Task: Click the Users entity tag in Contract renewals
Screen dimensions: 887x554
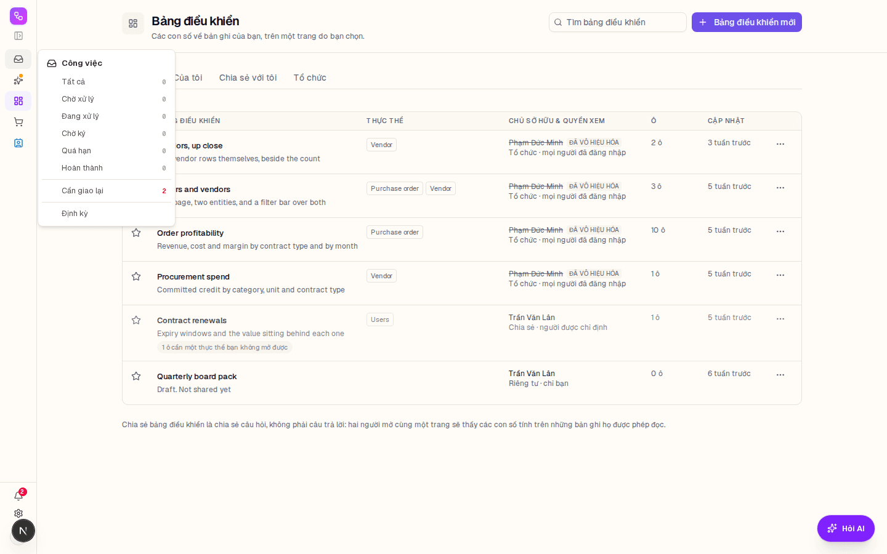Action: (x=380, y=319)
